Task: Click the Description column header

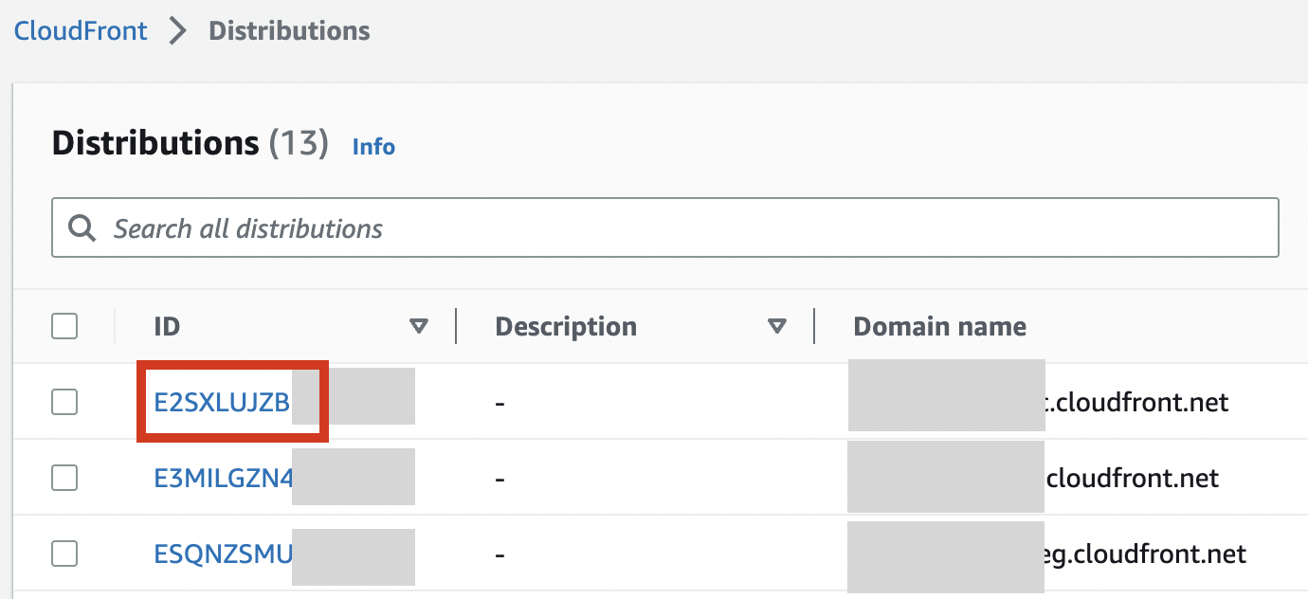Action: click(566, 326)
